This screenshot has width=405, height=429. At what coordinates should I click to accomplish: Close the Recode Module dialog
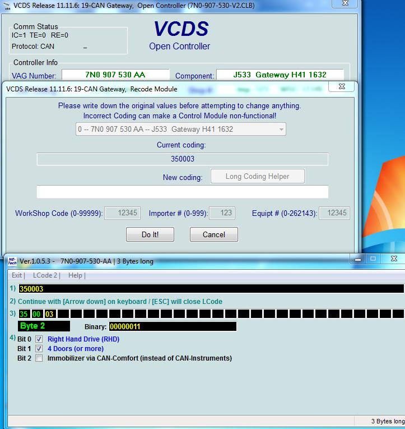341,86
